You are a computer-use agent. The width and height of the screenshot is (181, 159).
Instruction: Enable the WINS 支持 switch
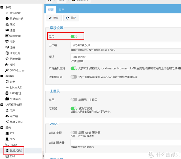74,132
